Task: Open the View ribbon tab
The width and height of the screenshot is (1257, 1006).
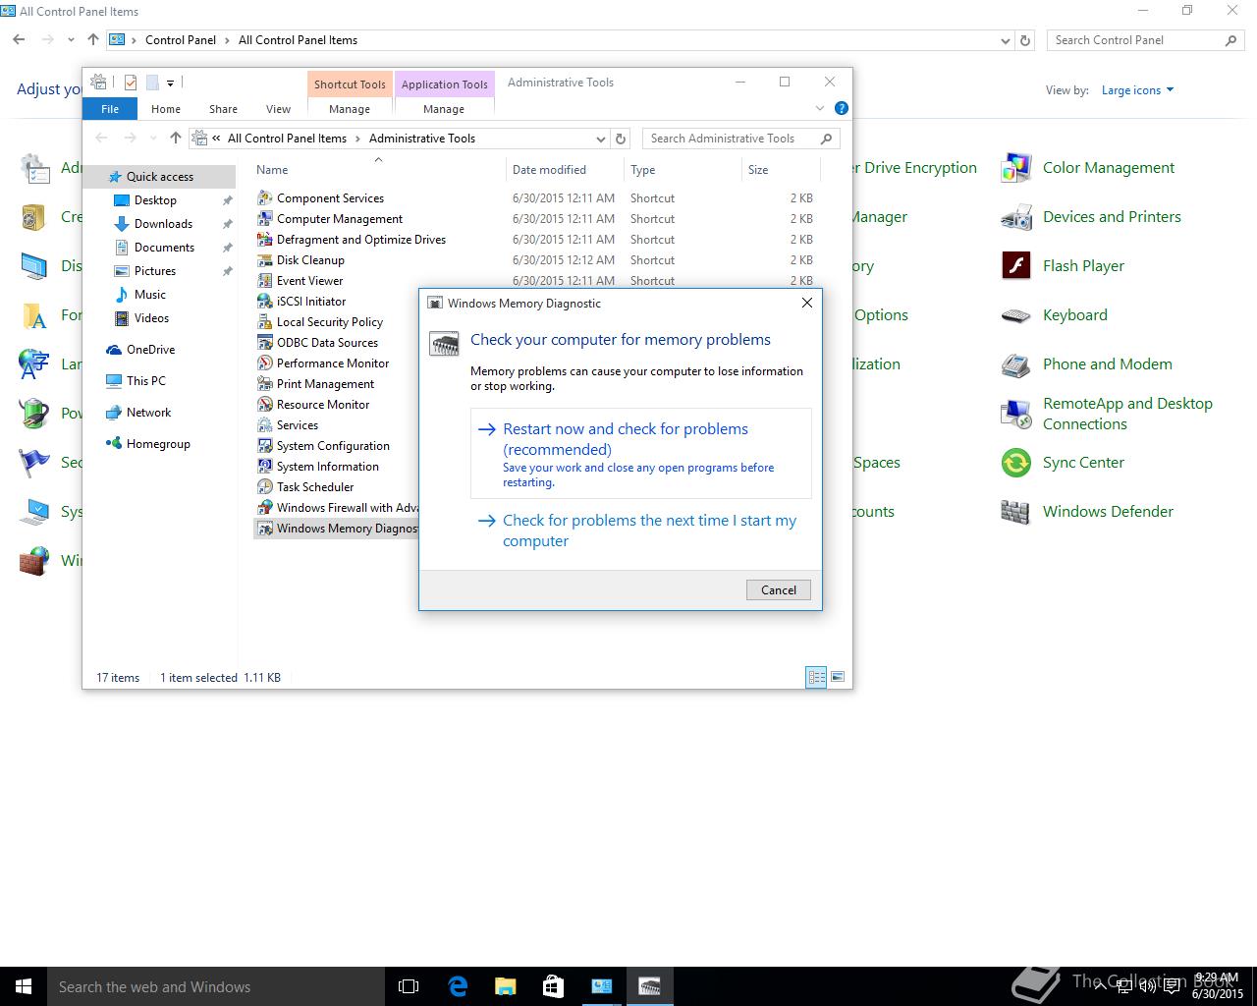Action: tap(278, 109)
